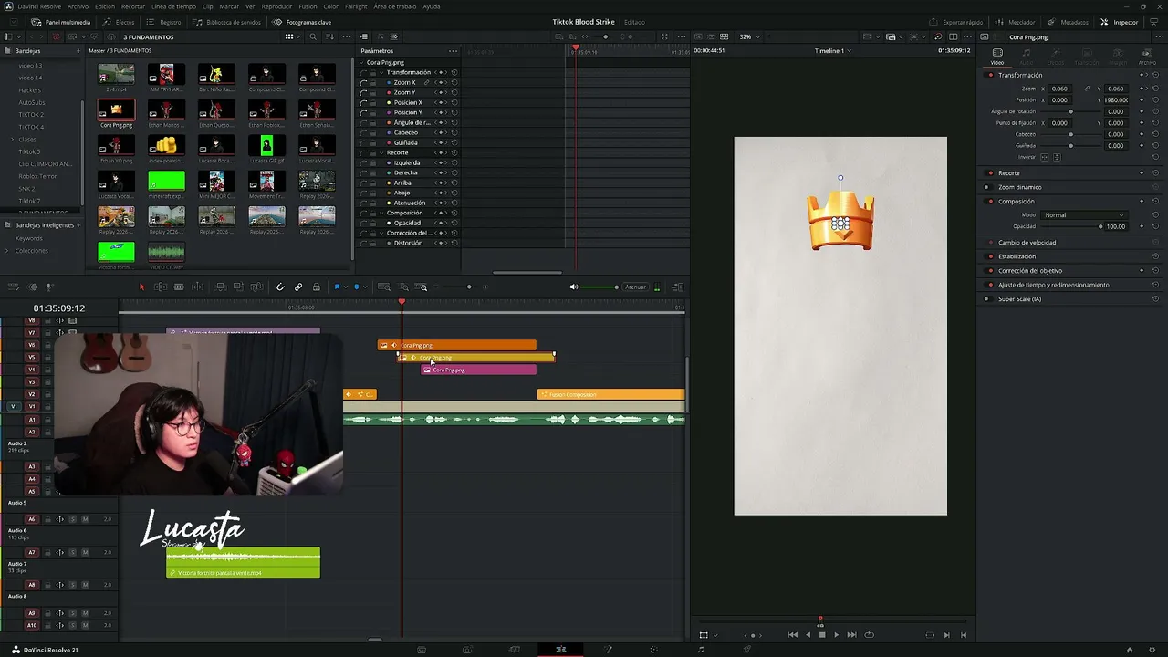Toggle the Composición section switch
The width and height of the screenshot is (1168, 657).
click(x=991, y=202)
